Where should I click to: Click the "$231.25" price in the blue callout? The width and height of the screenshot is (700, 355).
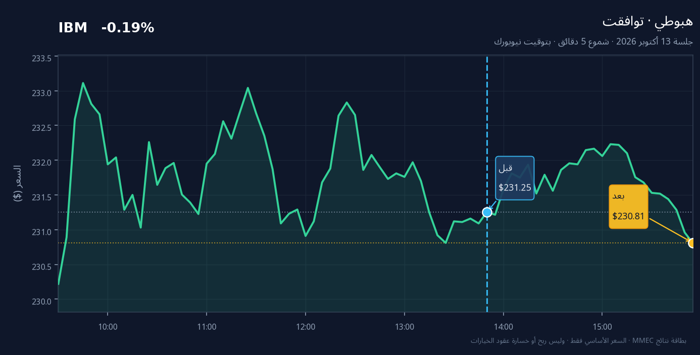click(515, 188)
